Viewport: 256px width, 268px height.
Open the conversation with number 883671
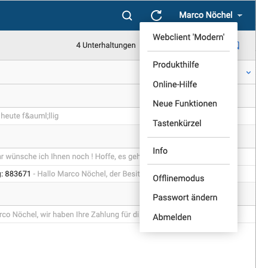coord(70,174)
